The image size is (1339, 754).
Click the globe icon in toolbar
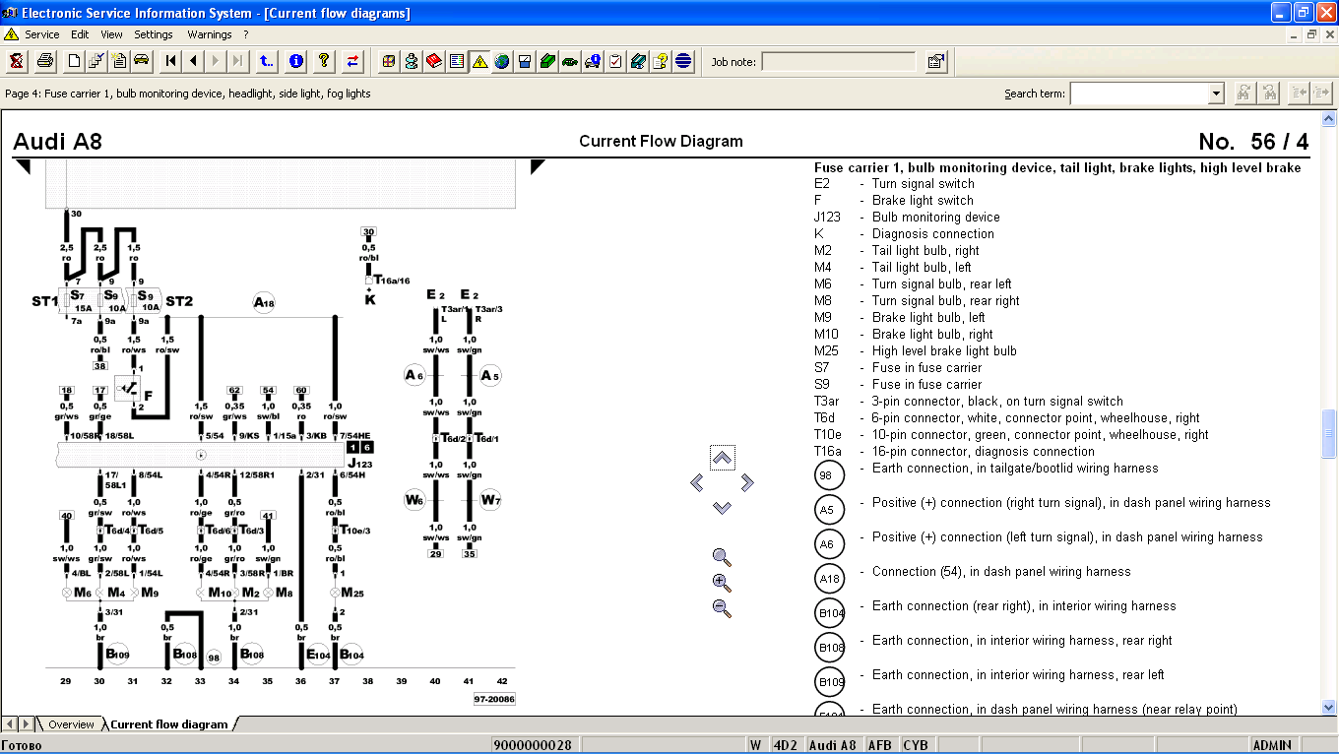502,61
